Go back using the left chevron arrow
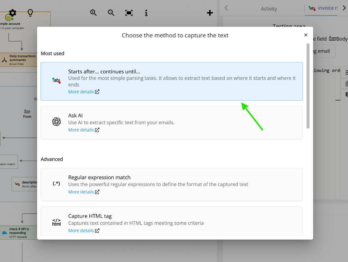The image size is (348, 262). [x=226, y=8]
